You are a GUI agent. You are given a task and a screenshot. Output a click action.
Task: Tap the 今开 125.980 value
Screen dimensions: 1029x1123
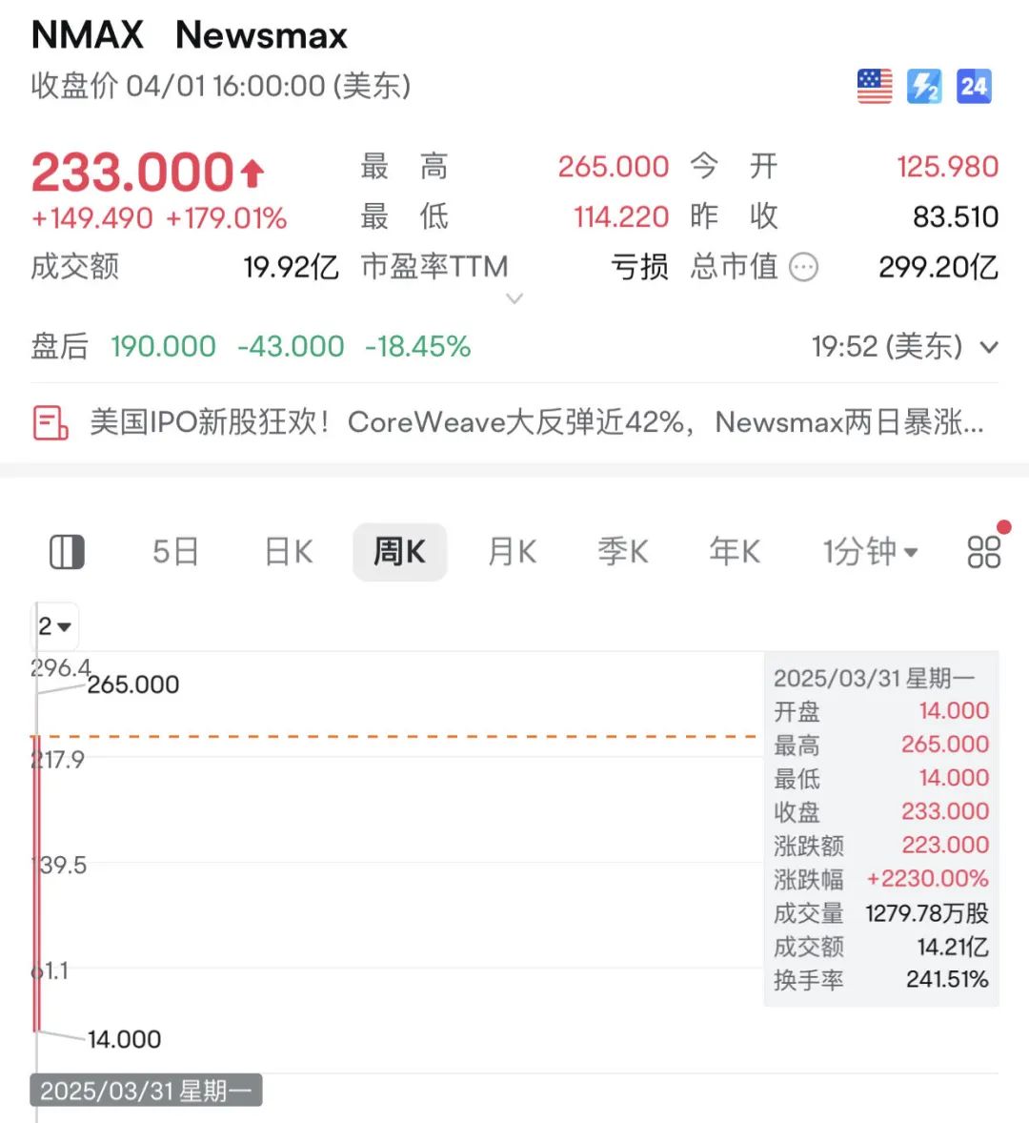(947, 167)
